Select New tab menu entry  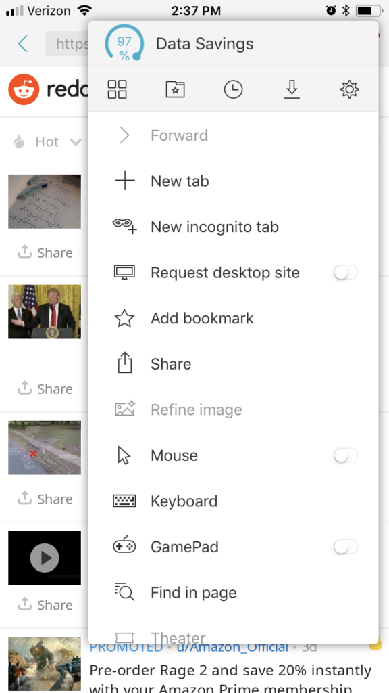click(233, 181)
